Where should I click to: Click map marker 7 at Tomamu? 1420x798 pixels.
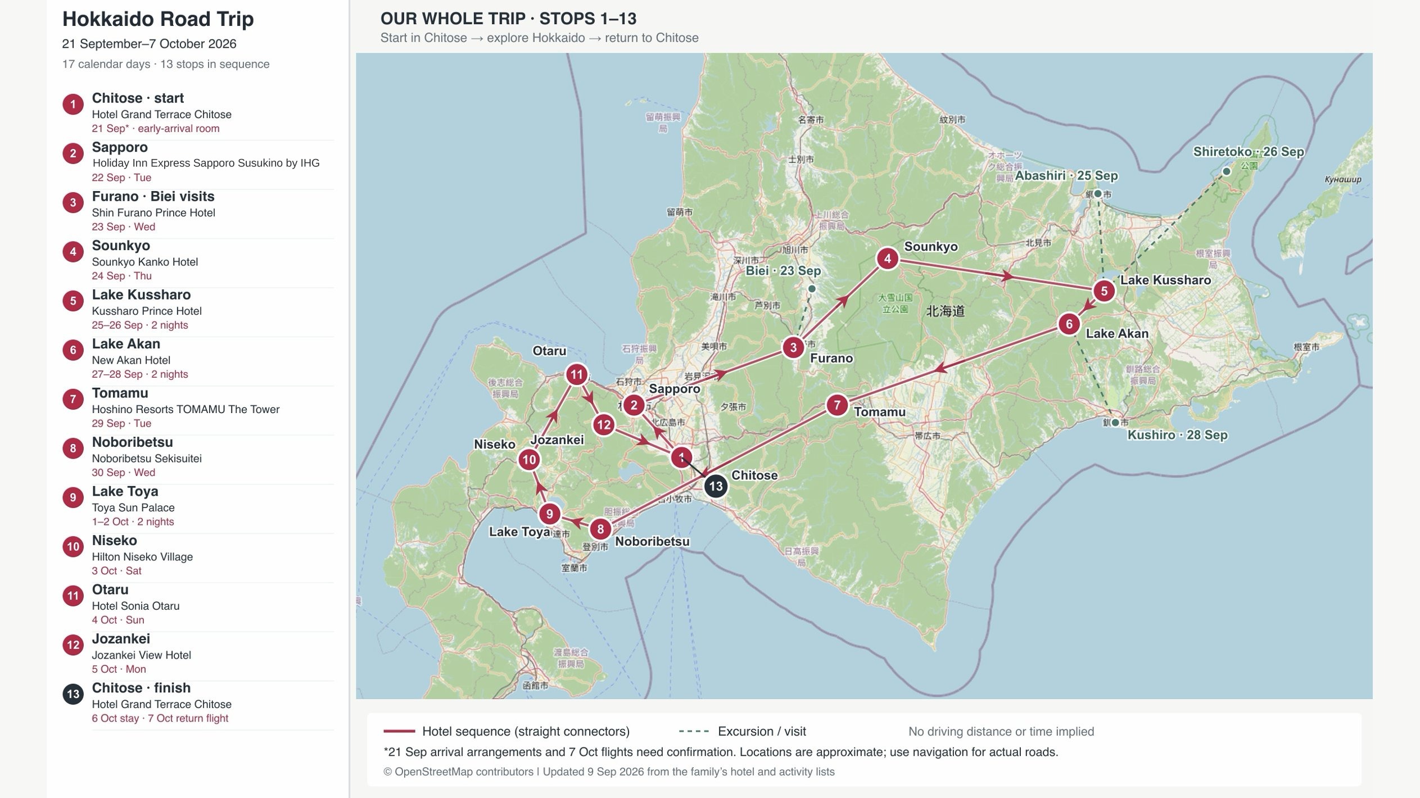tap(837, 405)
